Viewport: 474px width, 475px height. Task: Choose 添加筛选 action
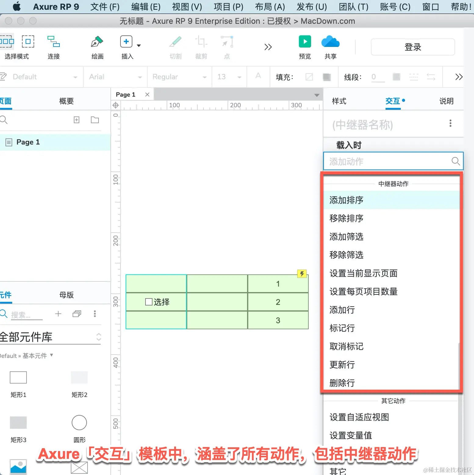pos(392,237)
